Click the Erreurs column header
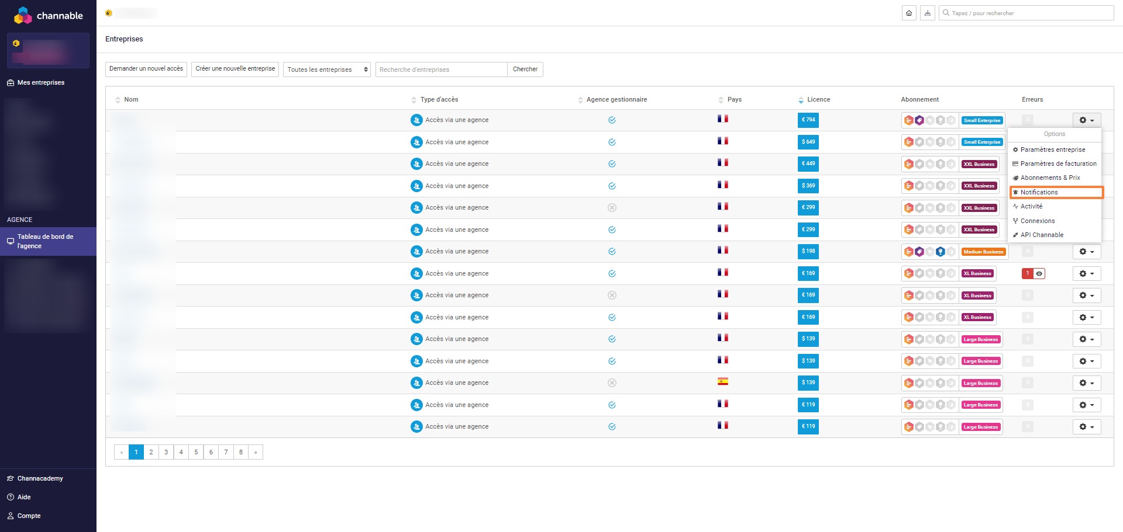 tap(1032, 100)
